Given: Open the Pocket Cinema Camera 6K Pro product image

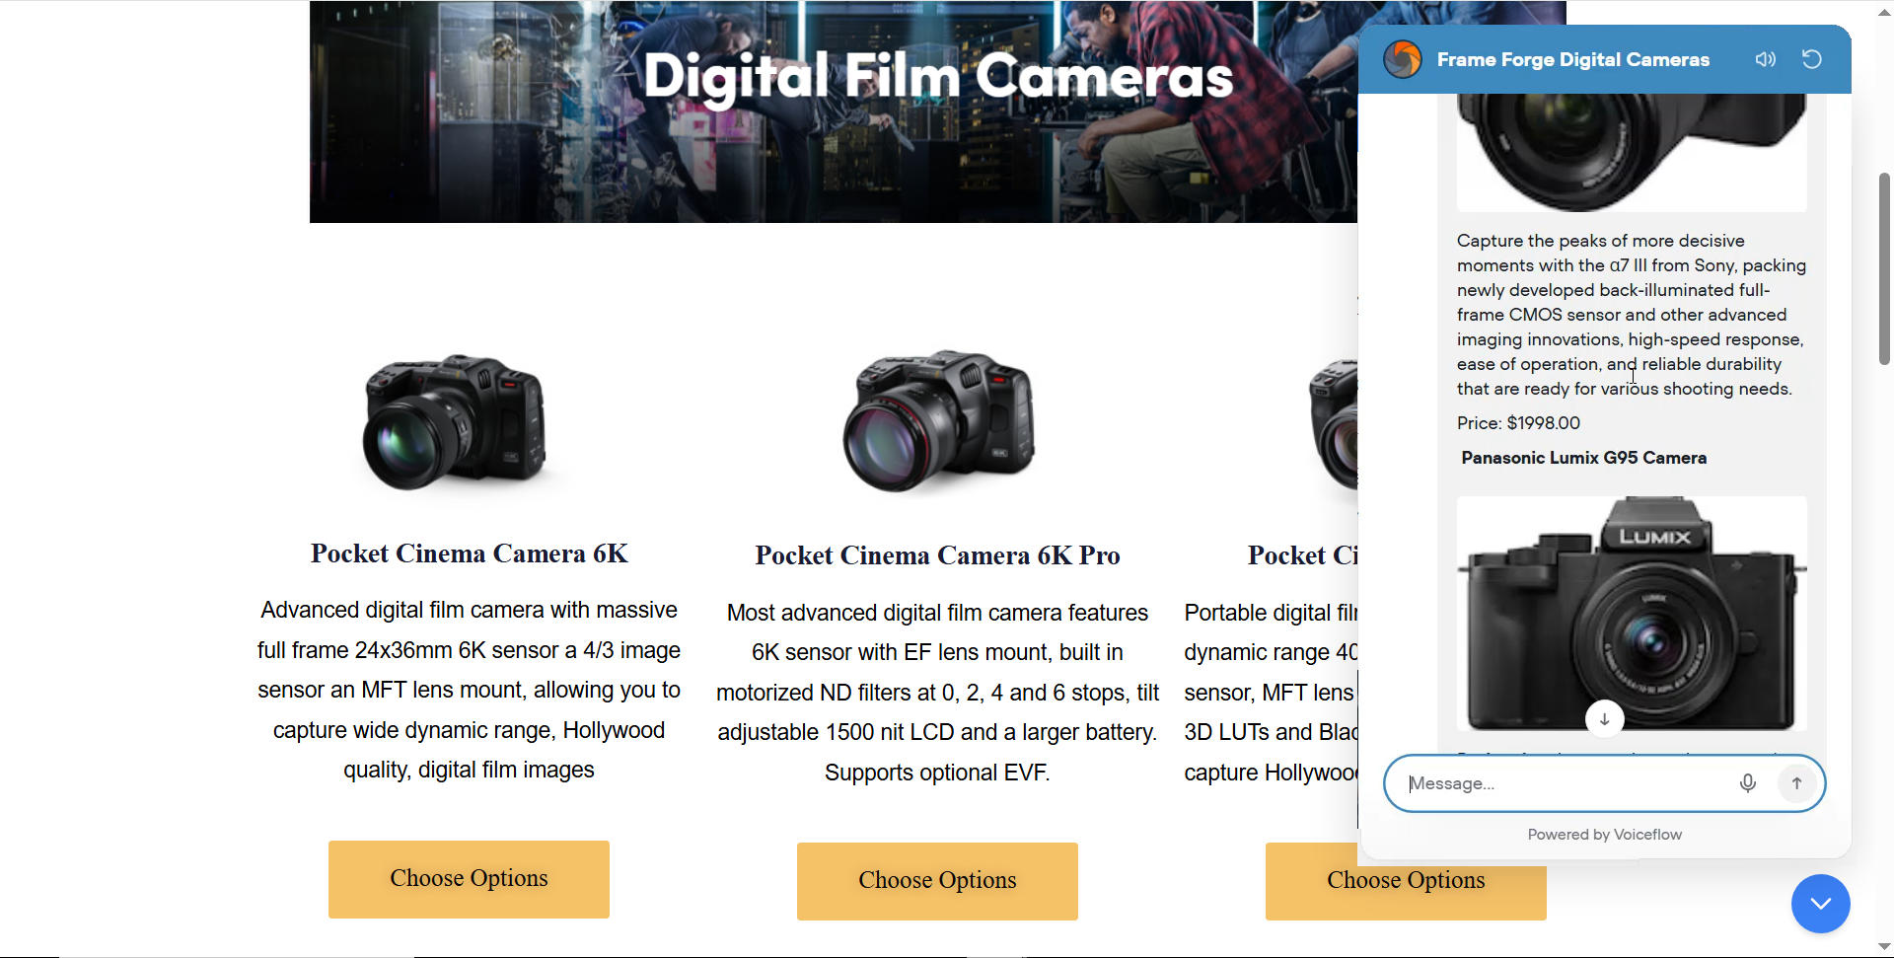Looking at the screenshot, I should pyautogui.click(x=938, y=421).
